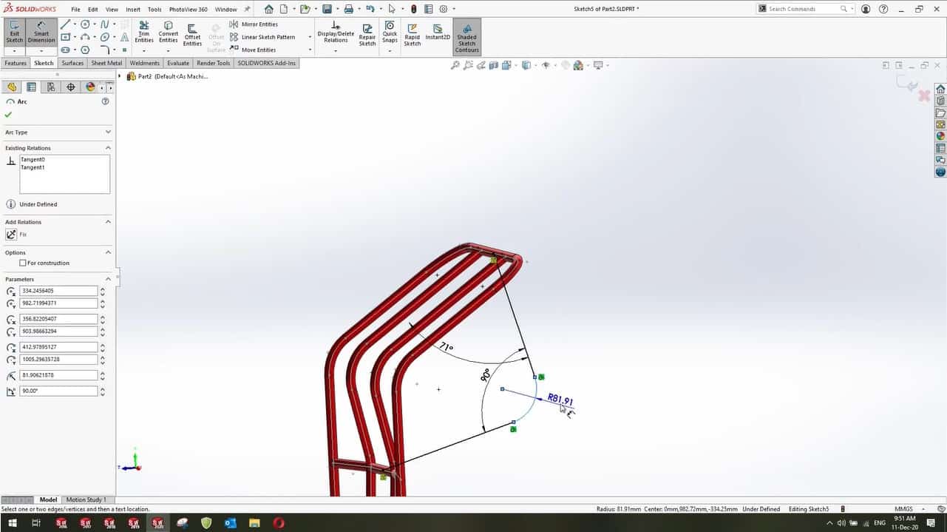Select the Trim Entities tool
The height and width of the screenshot is (532, 947).
point(144,33)
